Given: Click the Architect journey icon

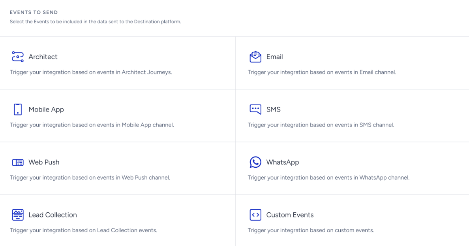Looking at the screenshot, I should (x=18, y=57).
